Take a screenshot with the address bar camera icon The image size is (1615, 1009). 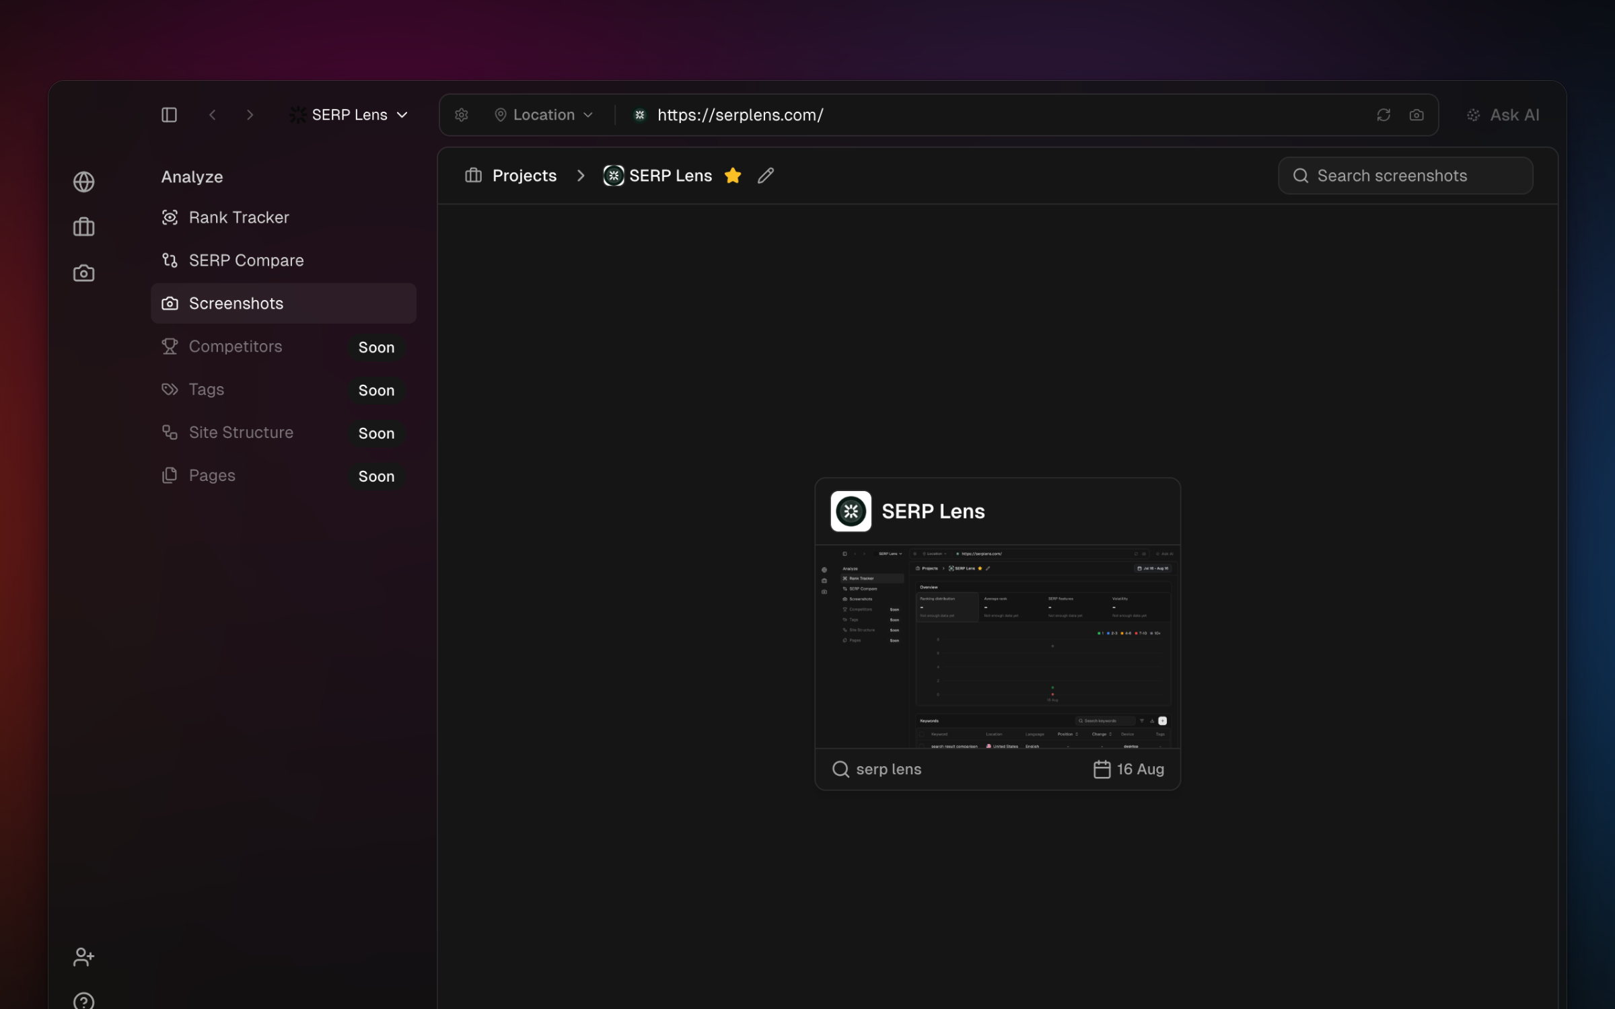pyautogui.click(x=1416, y=115)
